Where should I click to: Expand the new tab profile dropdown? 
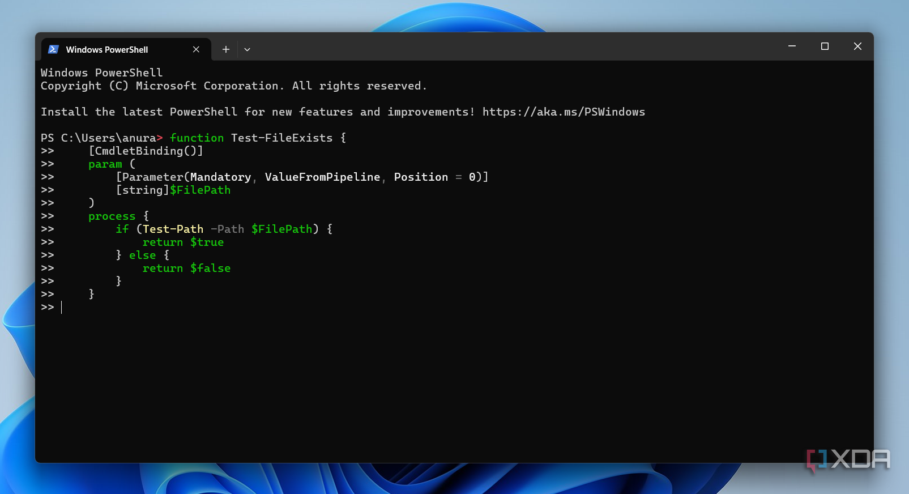click(247, 49)
